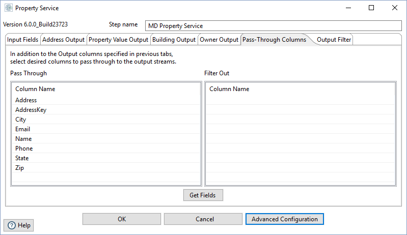Switch to the Input Fields tab
407x235 pixels.
point(22,40)
